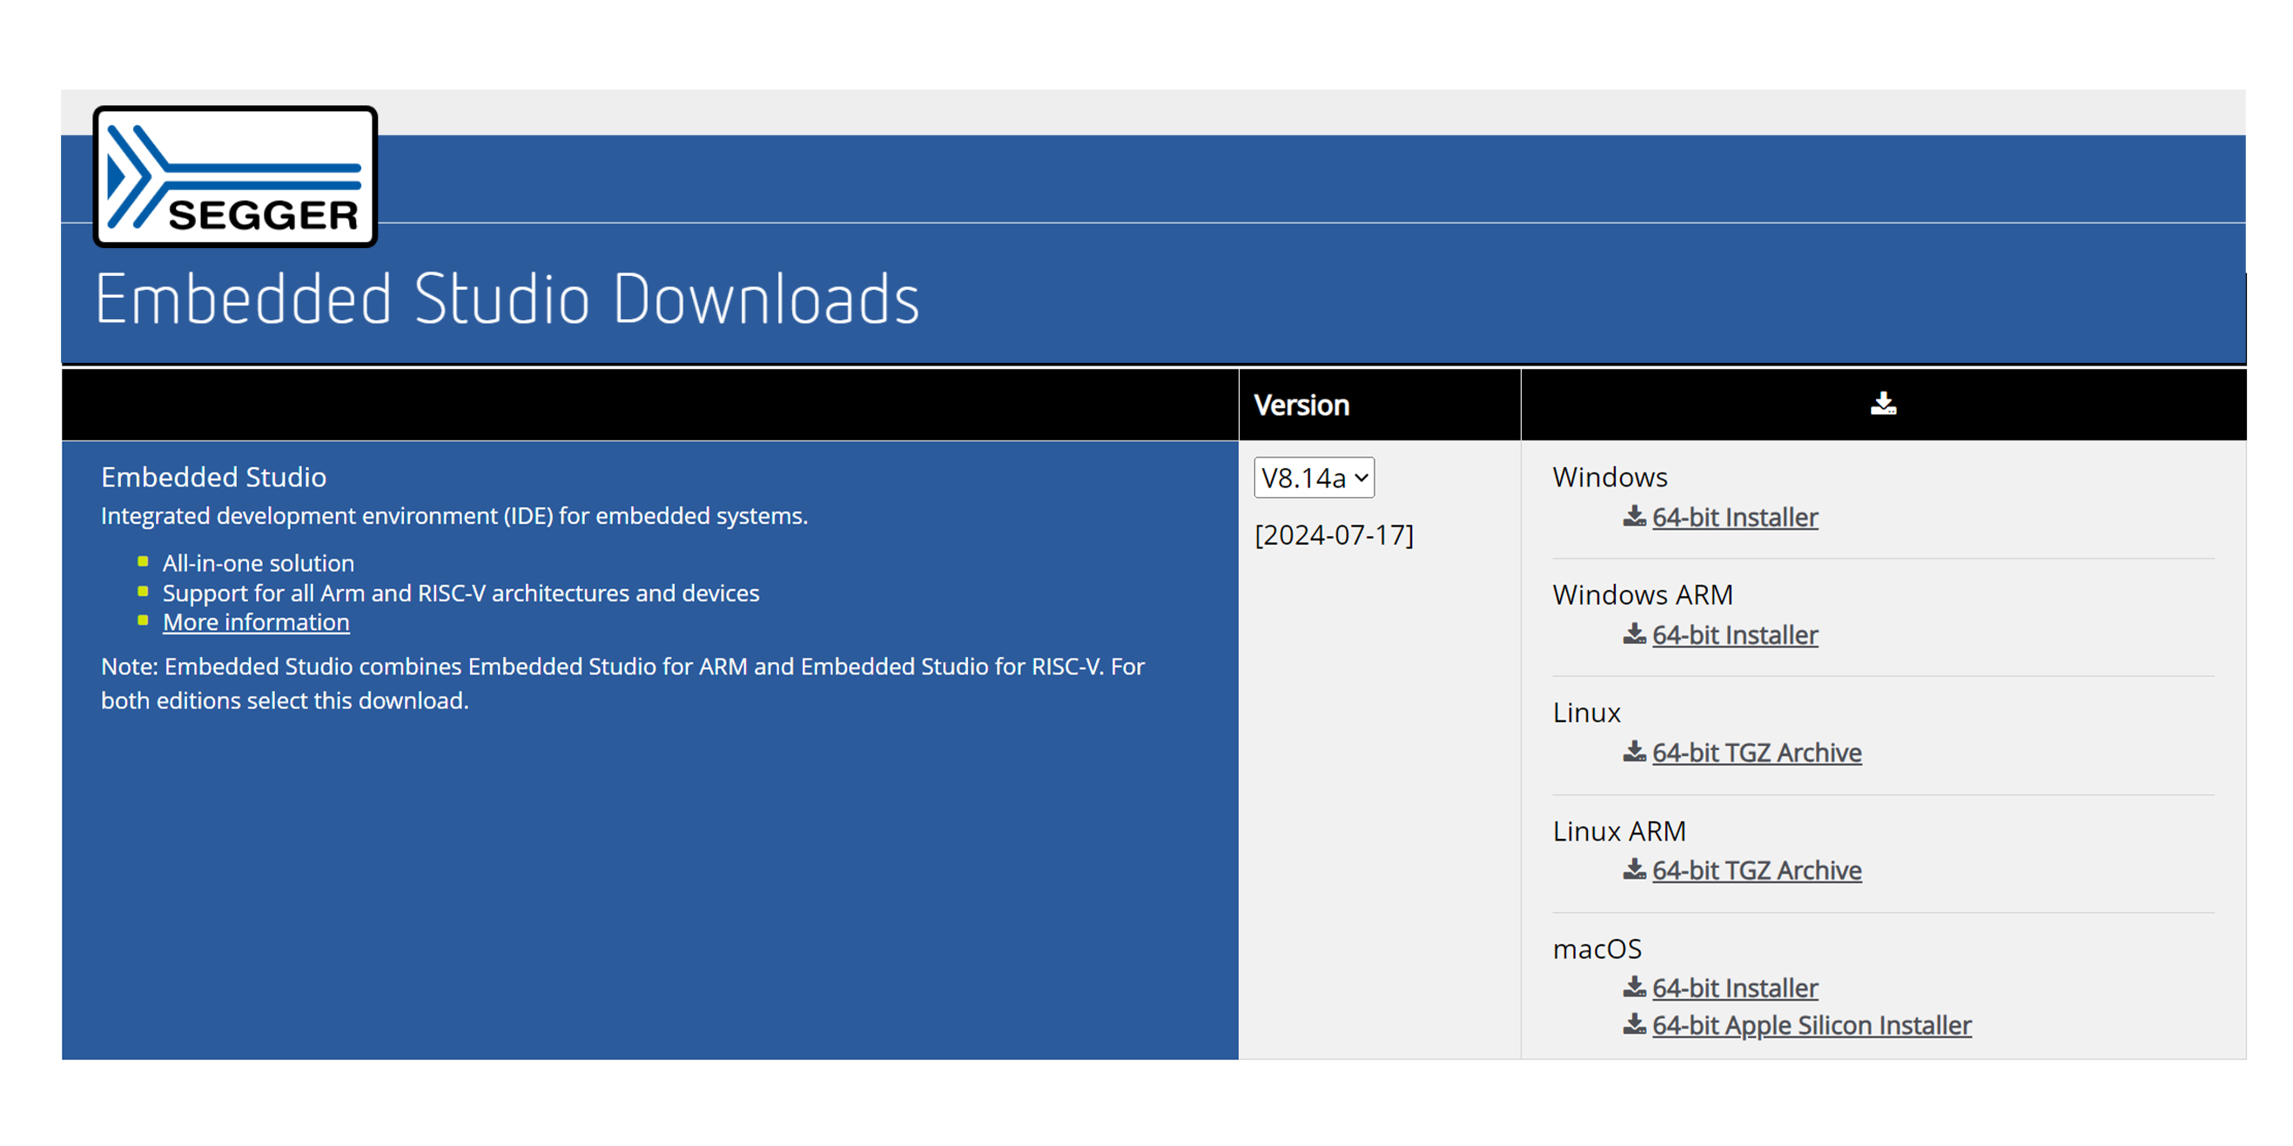Click the RISC-V architectures support bullet text
Screen dimensions: 2293x1146
[461, 593]
